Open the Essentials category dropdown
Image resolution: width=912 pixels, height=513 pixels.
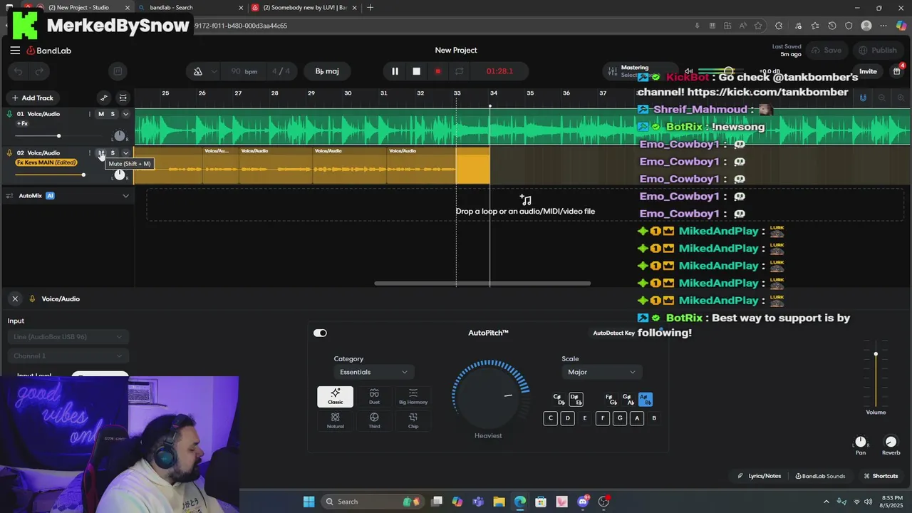pos(373,372)
